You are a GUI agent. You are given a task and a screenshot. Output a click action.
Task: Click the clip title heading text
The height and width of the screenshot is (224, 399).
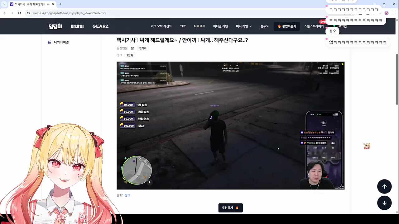pos(182,40)
